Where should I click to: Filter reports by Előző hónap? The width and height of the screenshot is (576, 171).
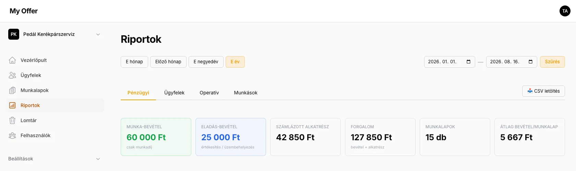(168, 62)
